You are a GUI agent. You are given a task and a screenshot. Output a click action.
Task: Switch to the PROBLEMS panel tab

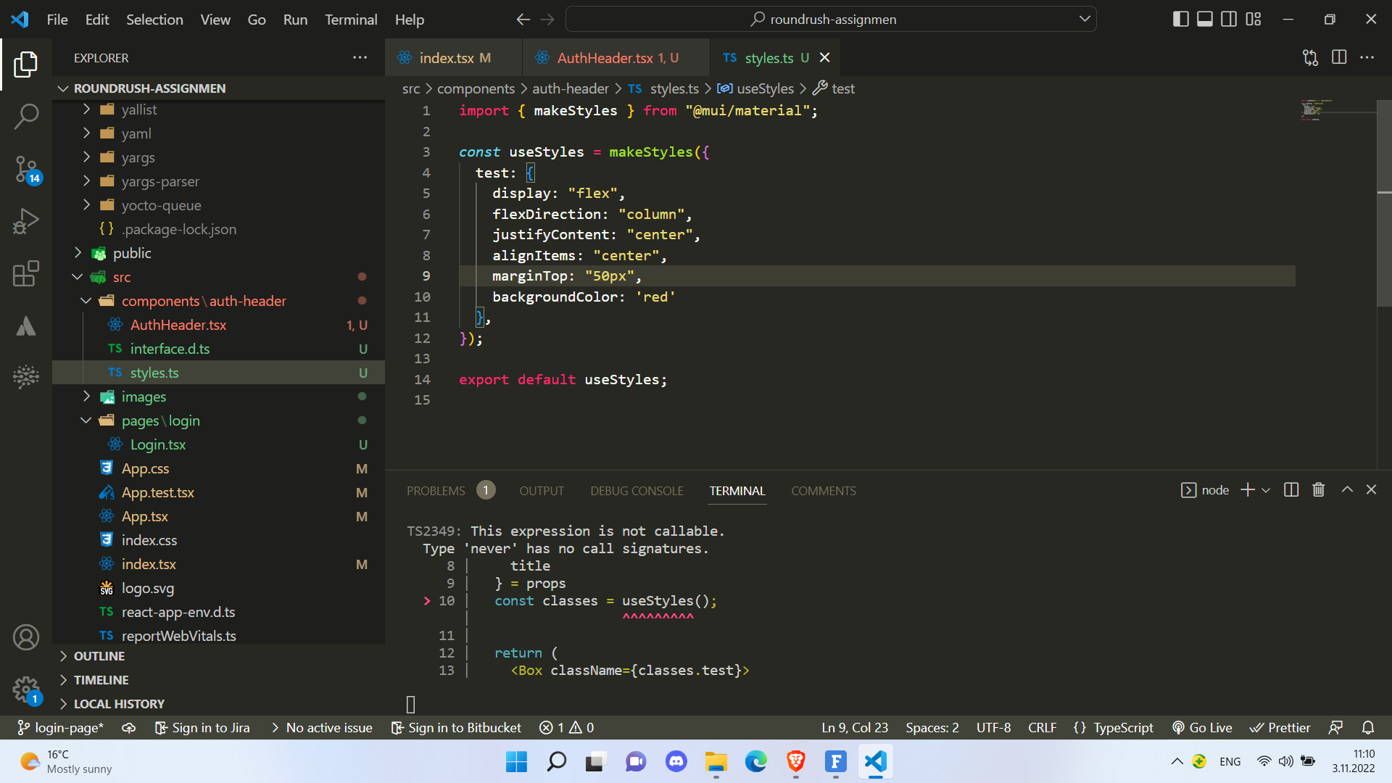pyautogui.click(x=451, y=491)
